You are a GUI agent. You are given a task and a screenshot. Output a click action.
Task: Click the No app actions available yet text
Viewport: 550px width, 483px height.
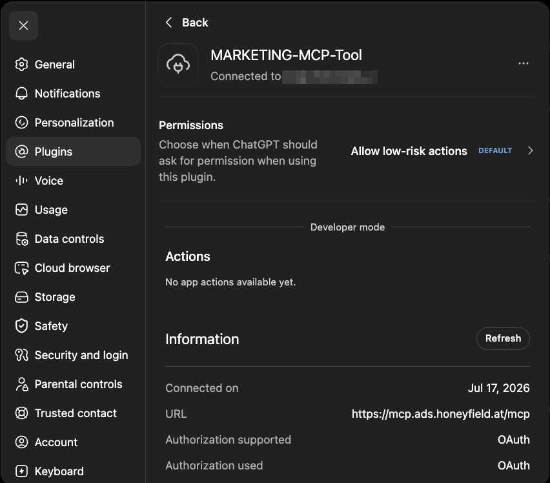point(230,282)
